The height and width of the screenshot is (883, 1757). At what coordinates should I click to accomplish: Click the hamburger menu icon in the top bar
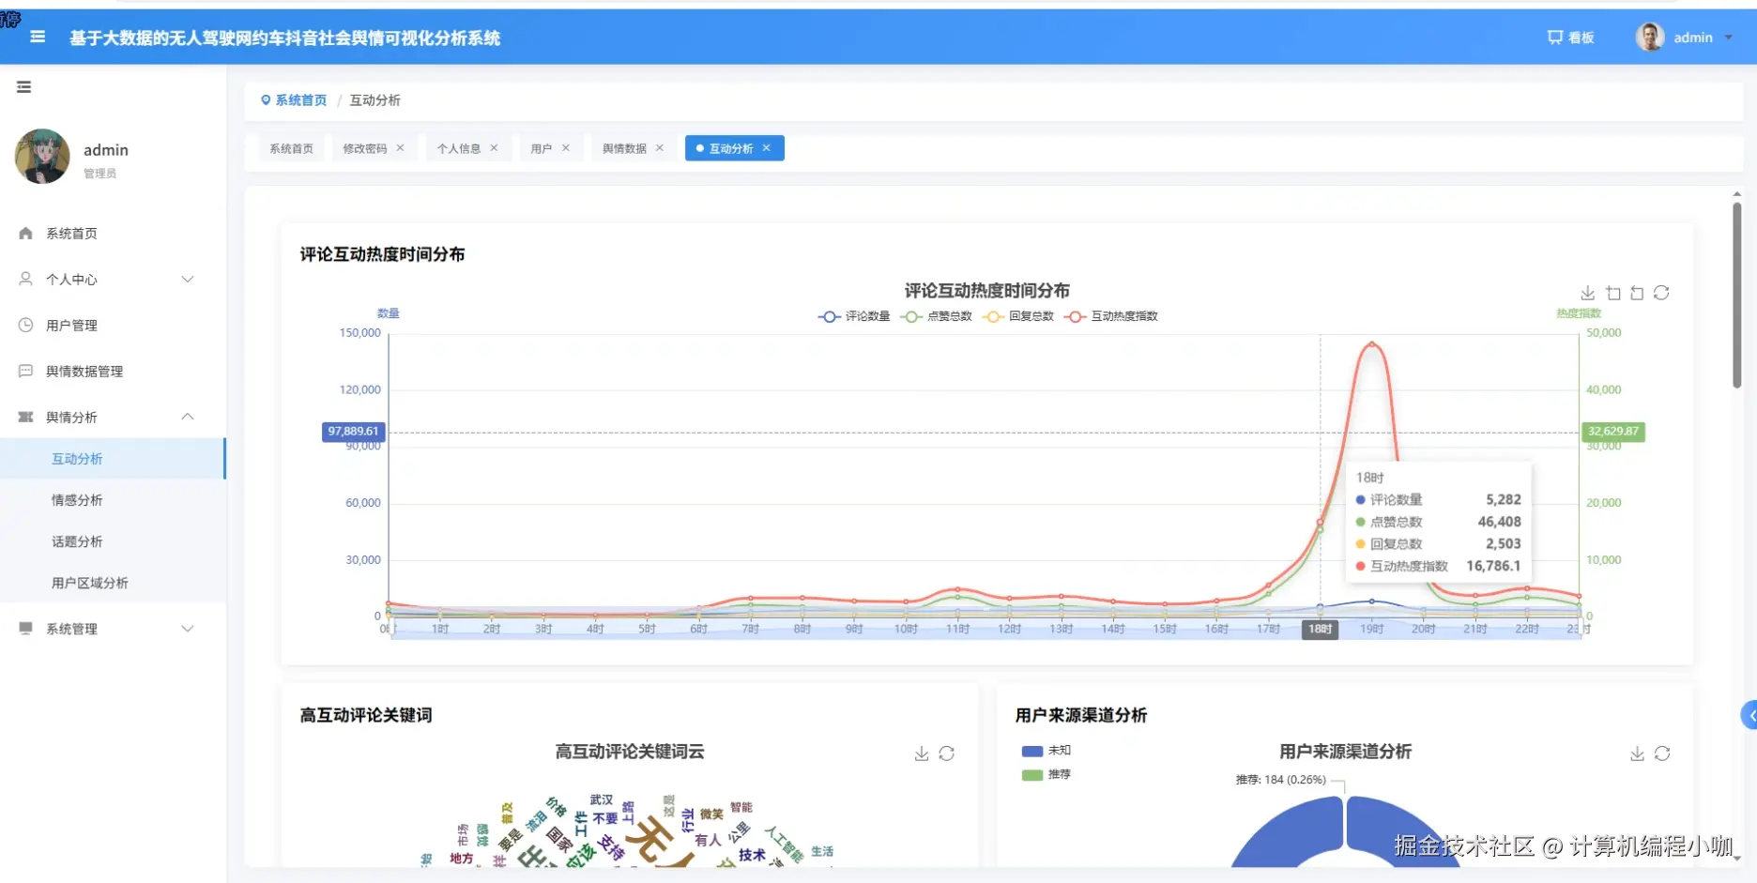pos(37,37)
